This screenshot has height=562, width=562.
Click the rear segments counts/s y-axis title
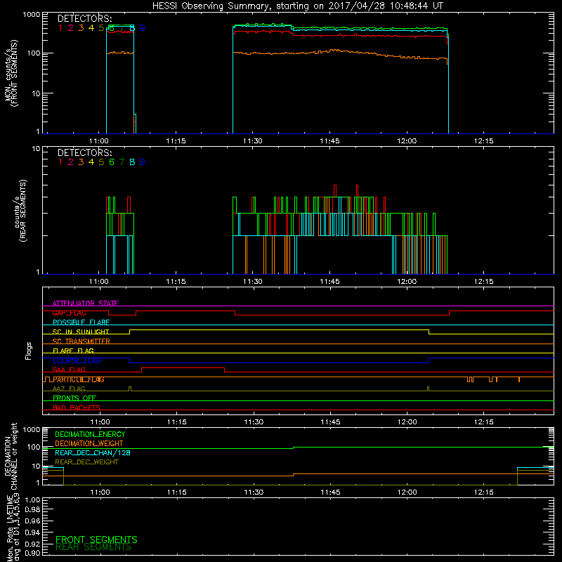tap(20, 211)
